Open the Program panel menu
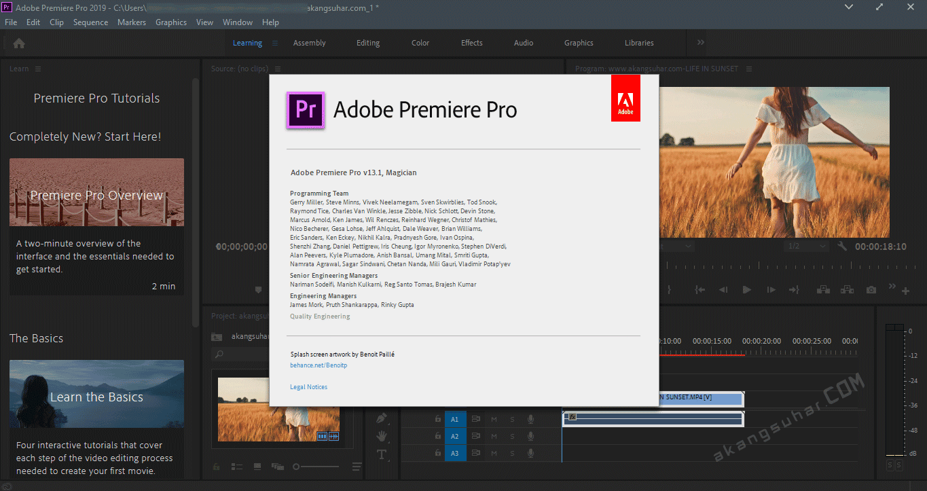Viewport: 927px width, 491px height. 750,69
